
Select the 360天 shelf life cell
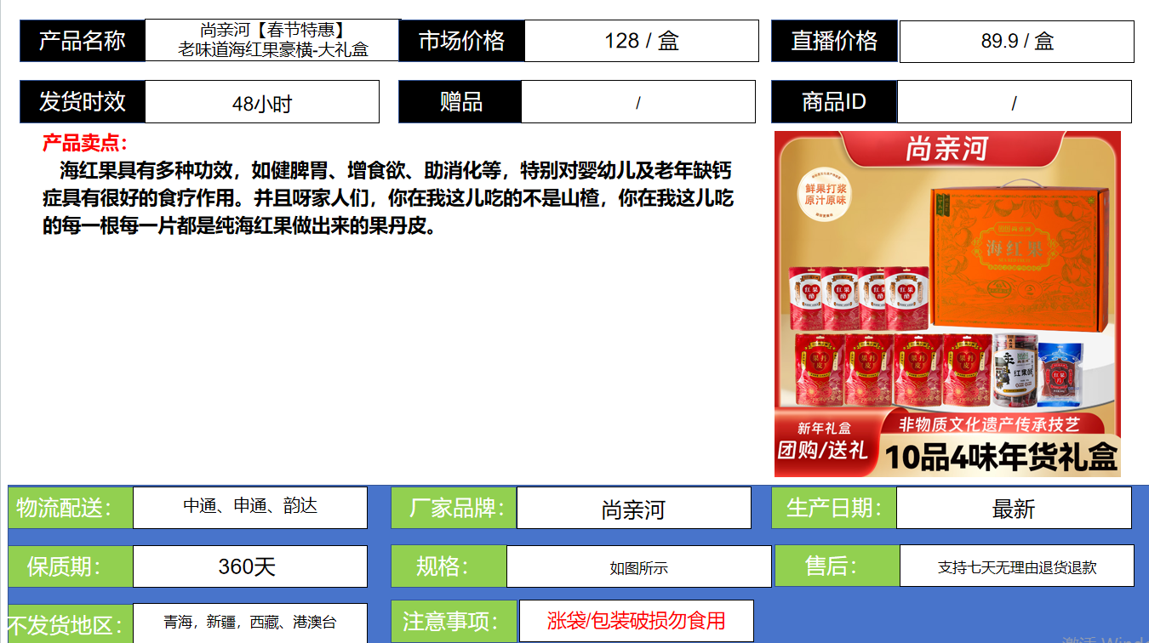(x=249, y=566)
